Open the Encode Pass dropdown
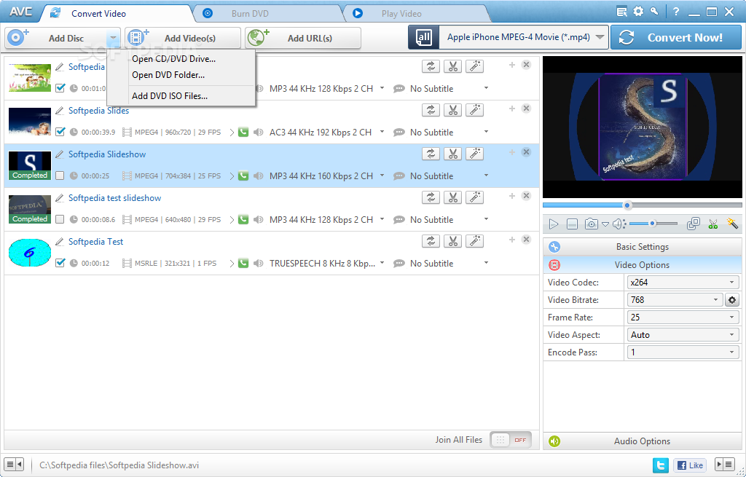The width and height of the screenshot is (746, 477). [x=683, y=352]
